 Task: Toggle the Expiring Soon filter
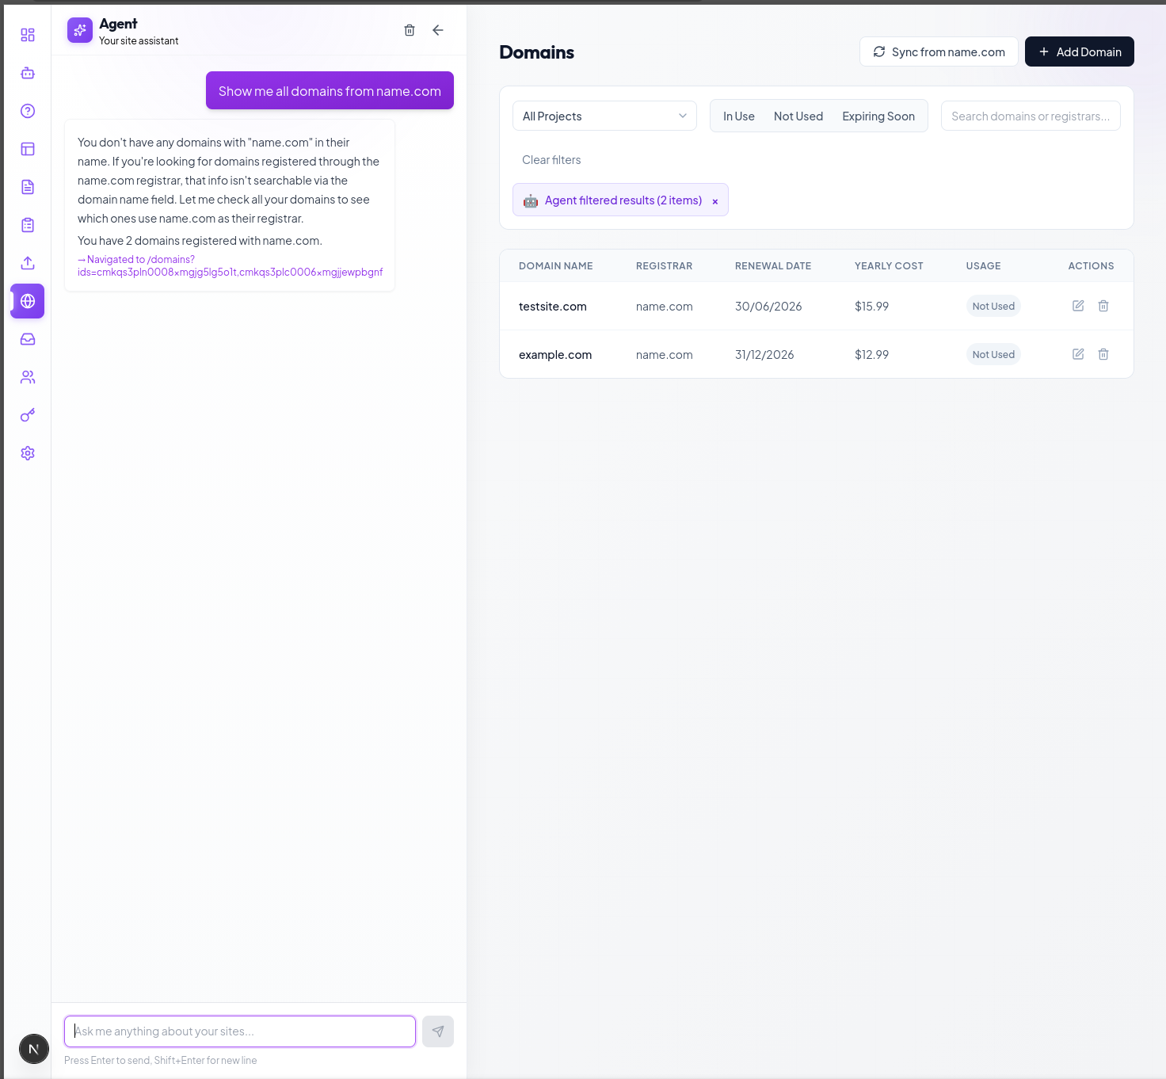[x=878, y=116]
